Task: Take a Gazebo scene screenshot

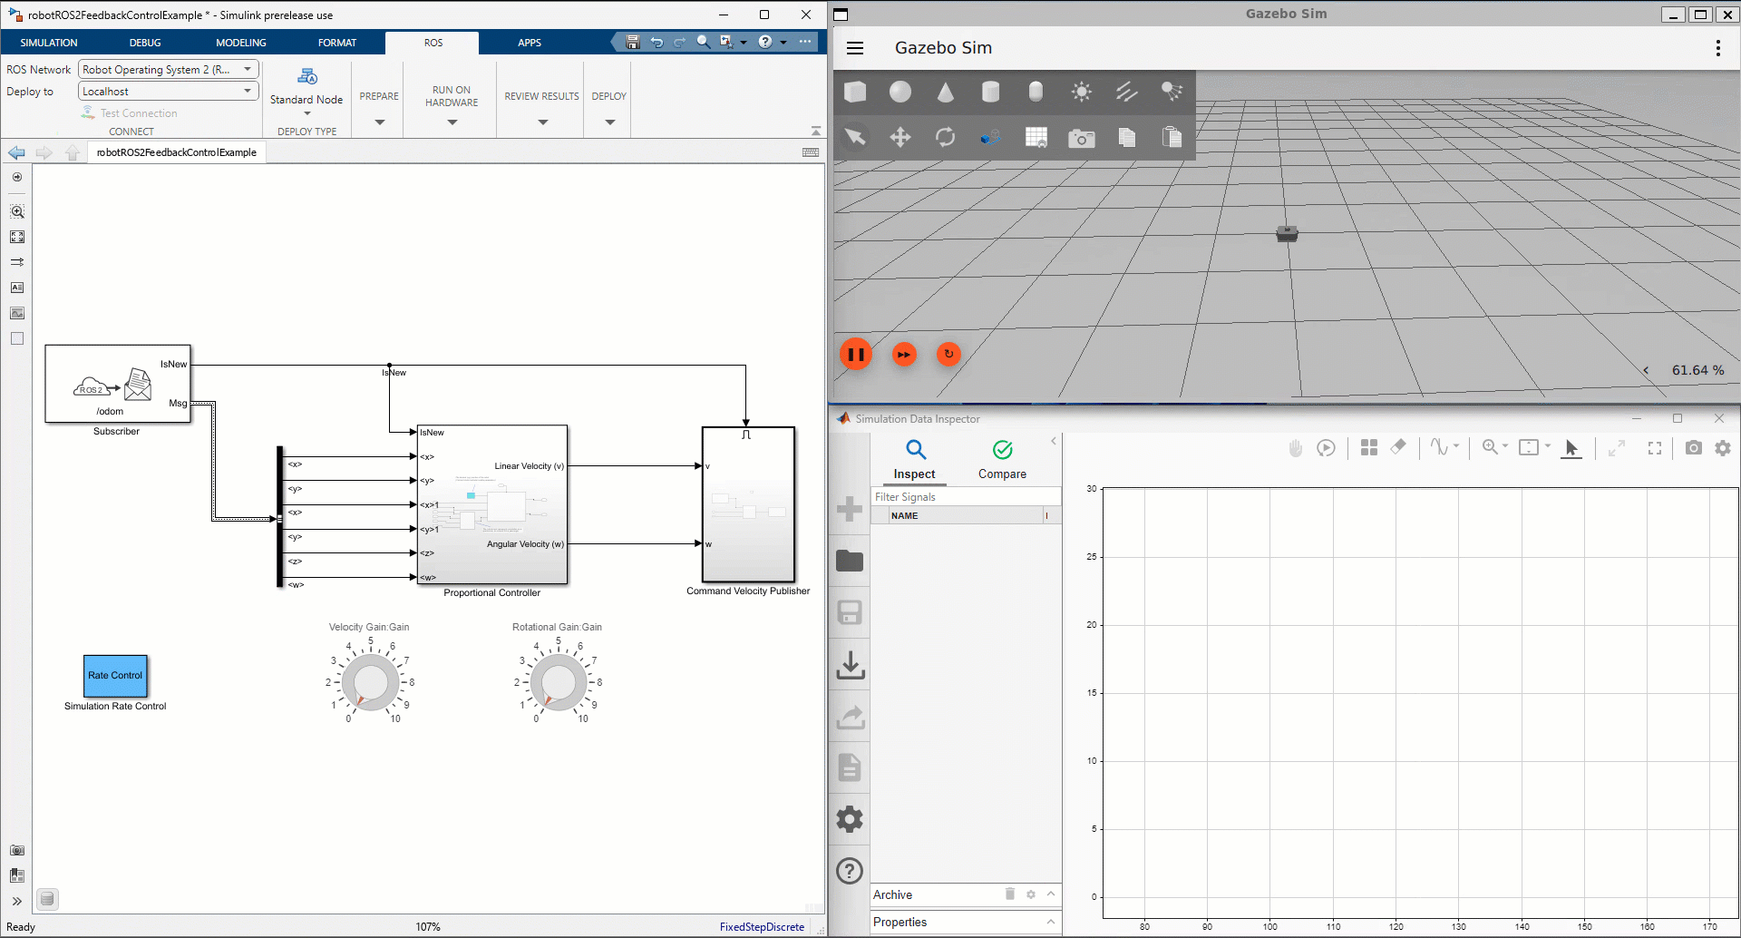Action: click(1081, 138)
